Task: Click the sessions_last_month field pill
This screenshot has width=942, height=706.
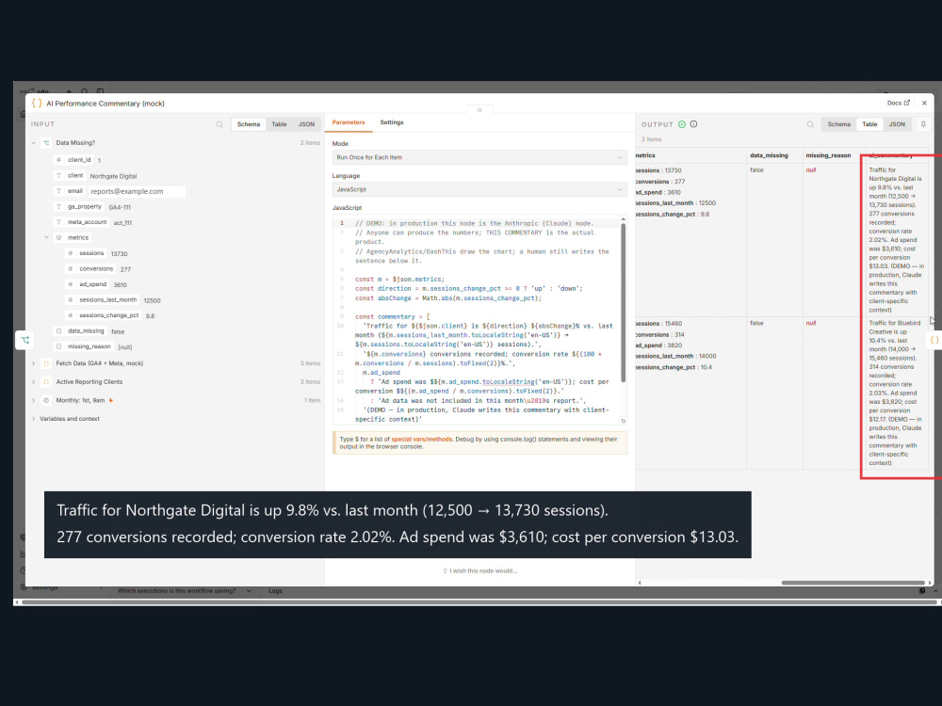Action: tap(108, 300)
